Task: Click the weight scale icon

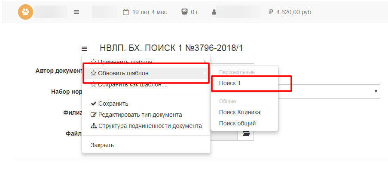Action: 184,12
